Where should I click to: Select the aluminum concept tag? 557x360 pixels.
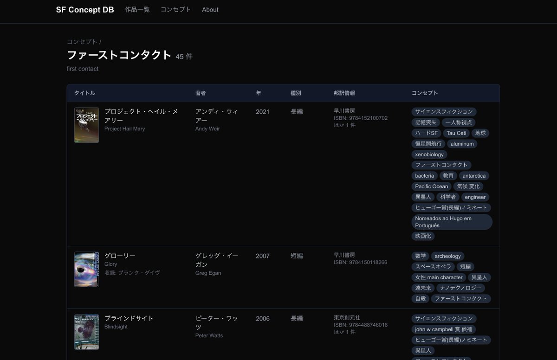click(x=462, y=144)
